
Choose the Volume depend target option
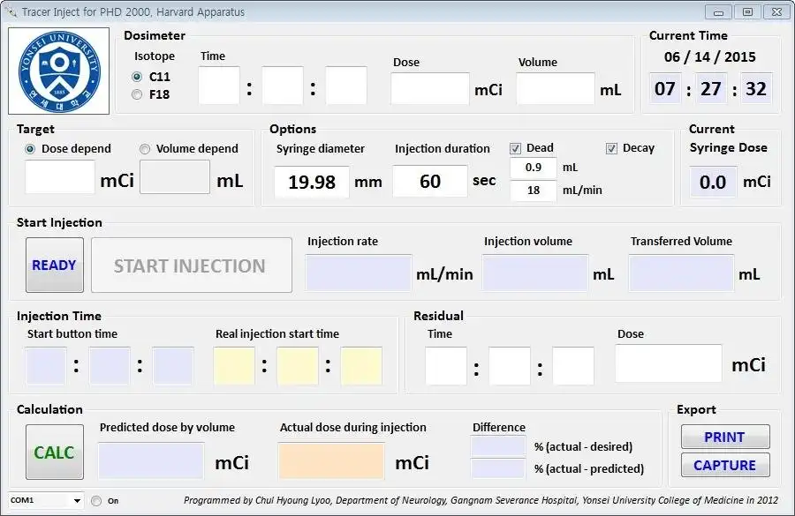[145, 149]
